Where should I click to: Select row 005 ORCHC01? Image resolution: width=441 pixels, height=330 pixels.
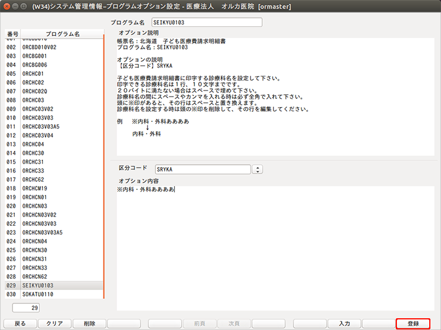coord(54,74)
